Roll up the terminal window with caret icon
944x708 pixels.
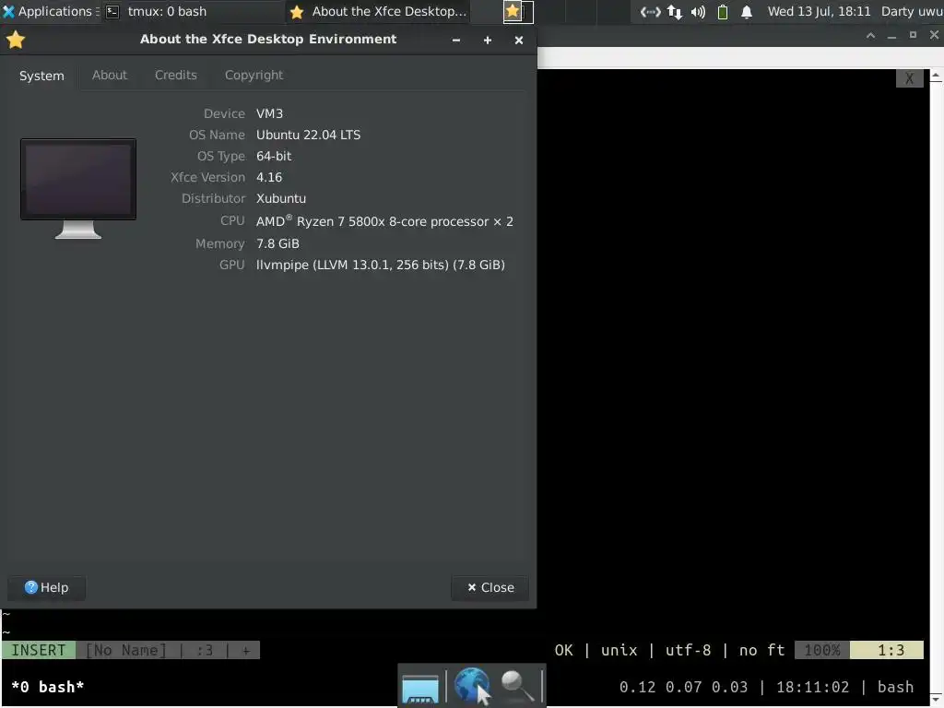click(870, 36)
